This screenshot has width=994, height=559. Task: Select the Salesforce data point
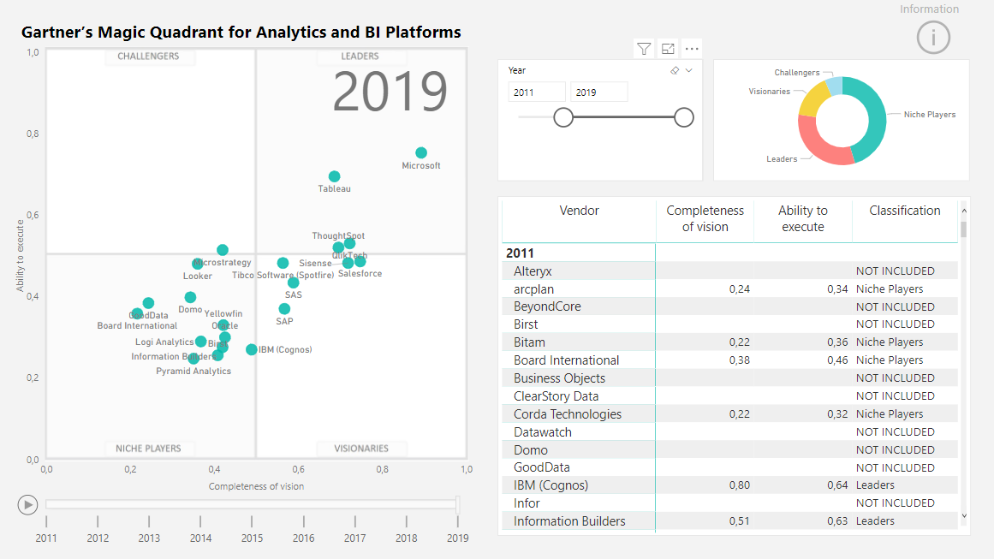(360, 261)
